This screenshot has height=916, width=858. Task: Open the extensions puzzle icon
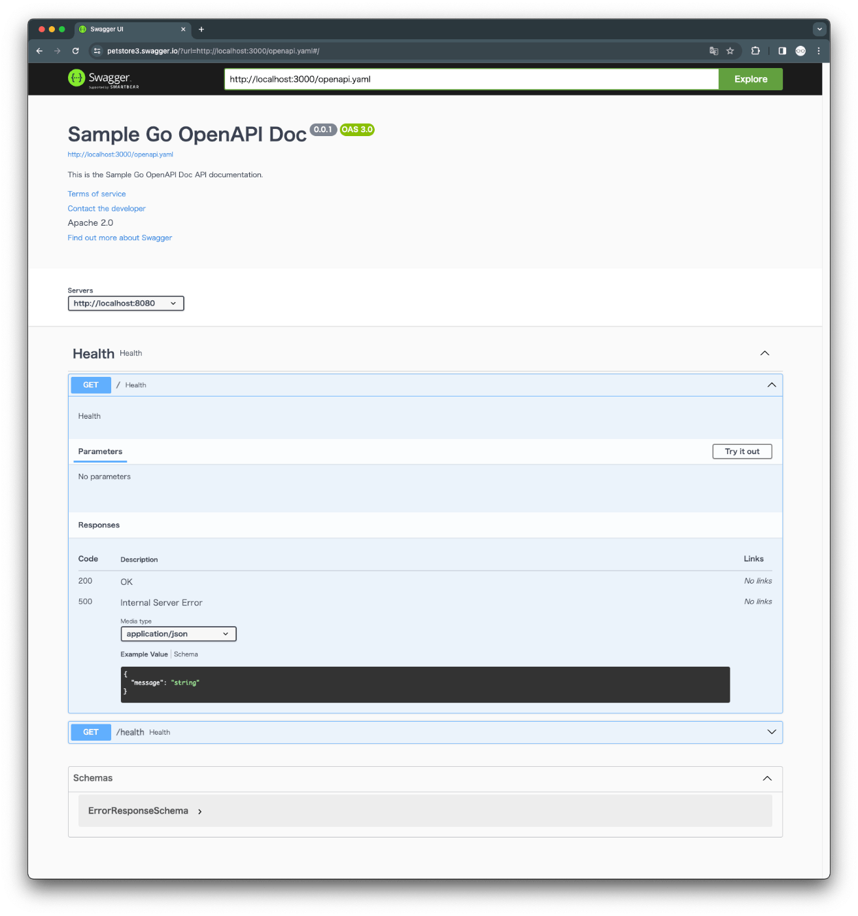tap(755, 51)
